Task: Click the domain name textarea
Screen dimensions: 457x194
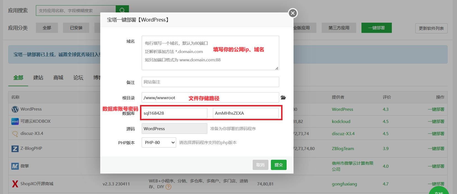Action: (210, 53)
